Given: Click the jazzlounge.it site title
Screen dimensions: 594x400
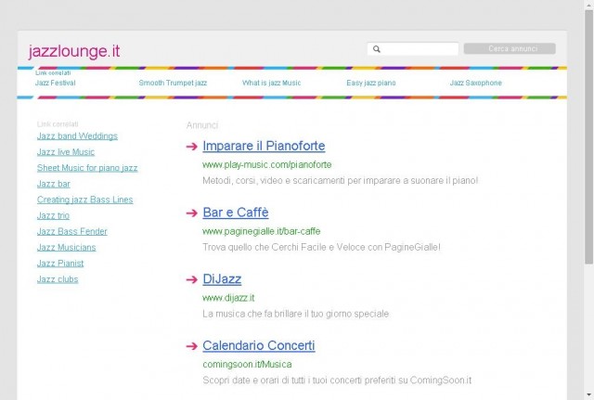Looking at the screenshot, I should click(x=74, y=51).
